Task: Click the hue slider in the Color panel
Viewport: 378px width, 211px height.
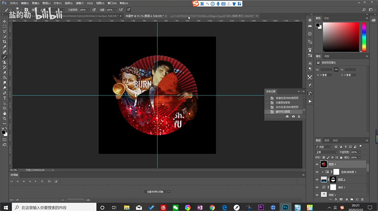Action: [364, 37]
